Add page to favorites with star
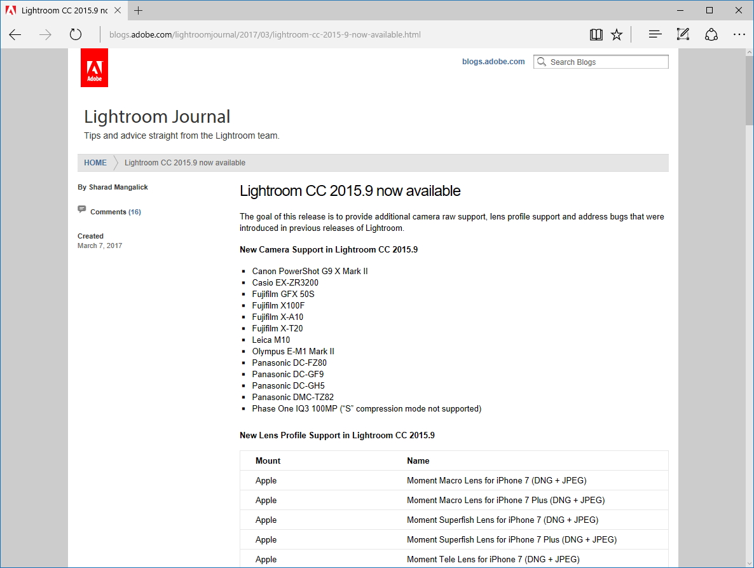 (617, 34)
